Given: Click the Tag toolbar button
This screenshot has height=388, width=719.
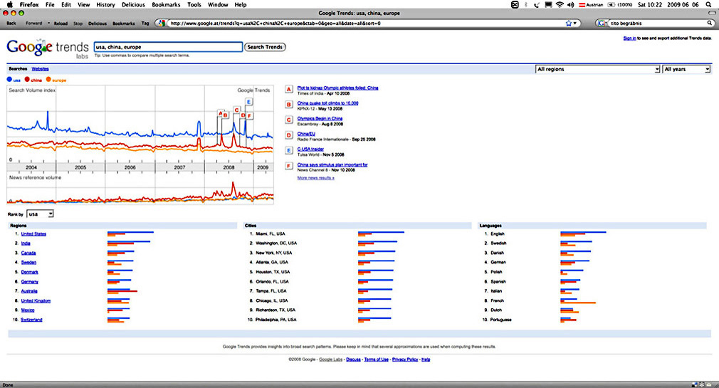Looking at the screenshot, I should tap(145, 23).
